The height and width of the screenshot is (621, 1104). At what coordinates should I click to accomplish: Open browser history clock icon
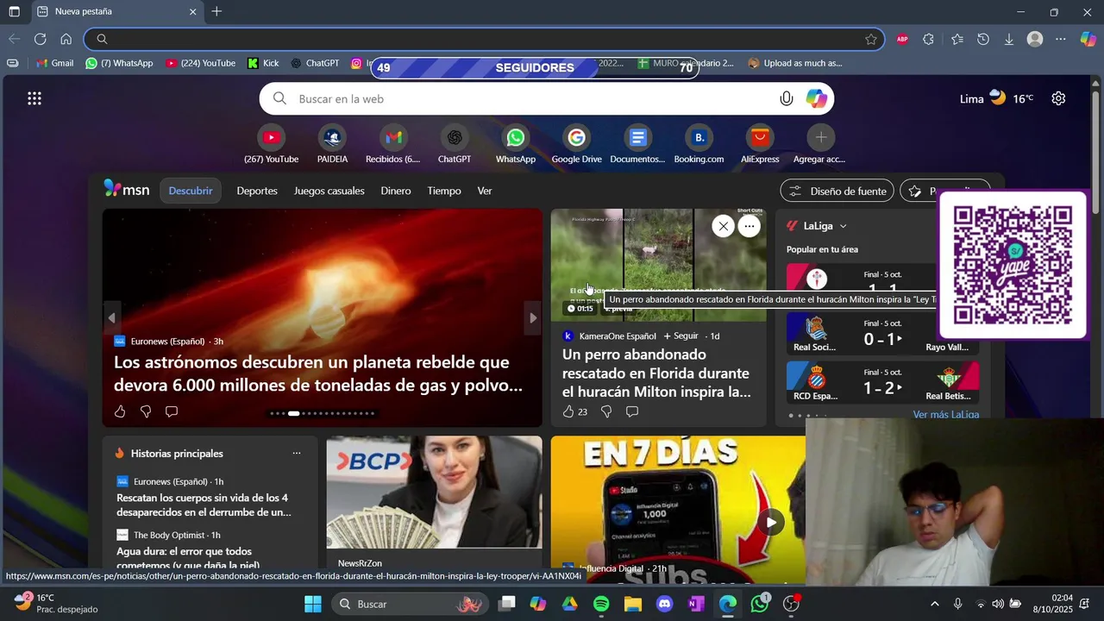pos(983,39)
